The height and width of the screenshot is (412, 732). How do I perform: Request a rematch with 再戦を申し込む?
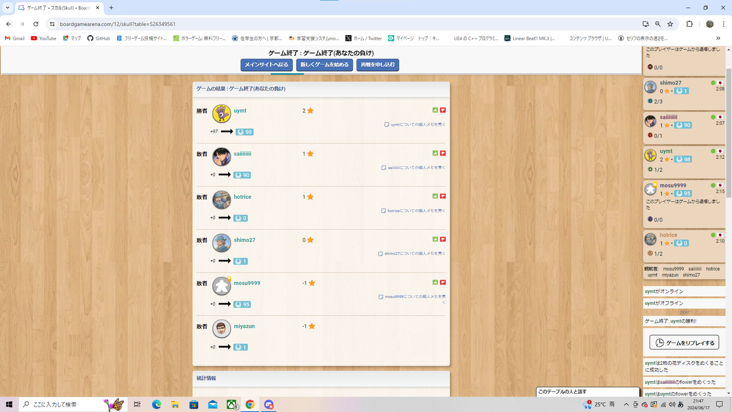(378, 65)
